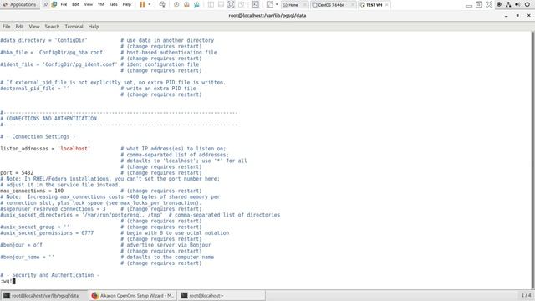Click Send Ctrl+Alt+Del icon
The image size is (535, 301).
click(162, 4)
